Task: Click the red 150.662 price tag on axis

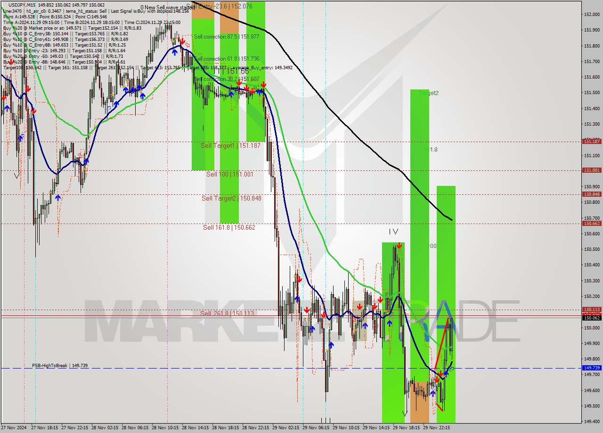Action: pyautogui.click(x=592, y=224)
